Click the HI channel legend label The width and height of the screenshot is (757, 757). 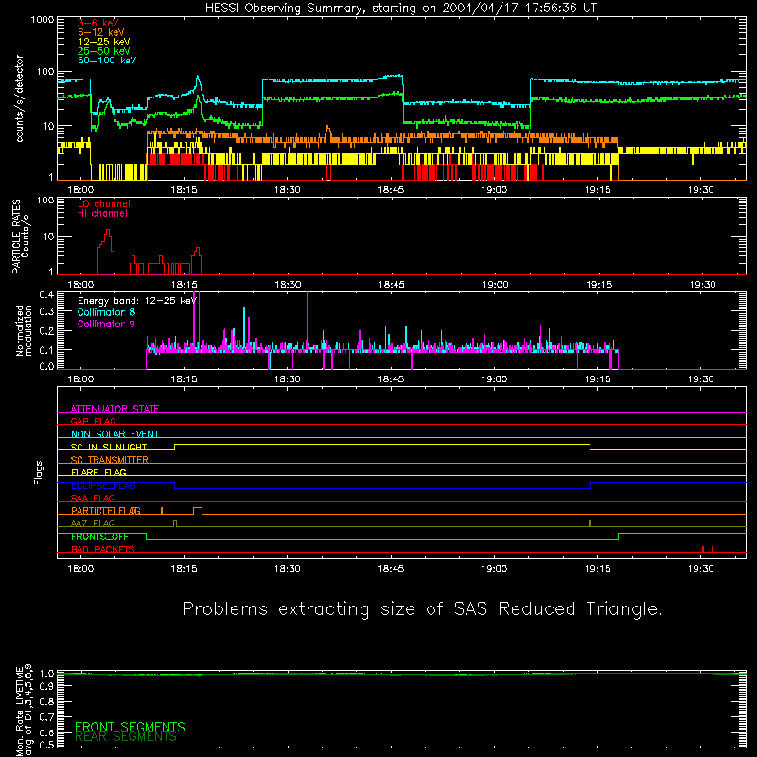102,214
